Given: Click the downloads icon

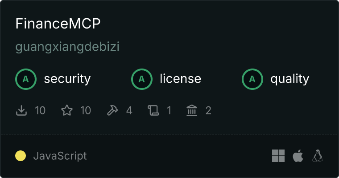Looking at the screenshot, I should (x=21, y=110).
